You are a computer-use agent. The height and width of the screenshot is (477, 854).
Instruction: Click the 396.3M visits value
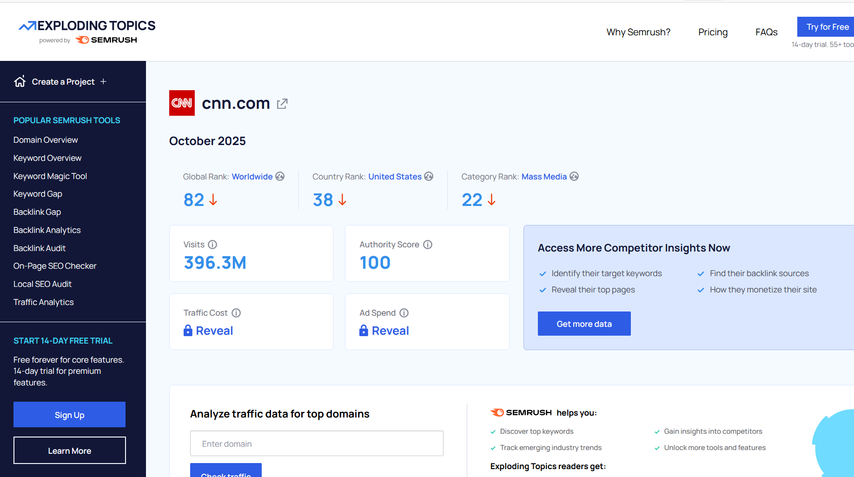tap(215, 263)
